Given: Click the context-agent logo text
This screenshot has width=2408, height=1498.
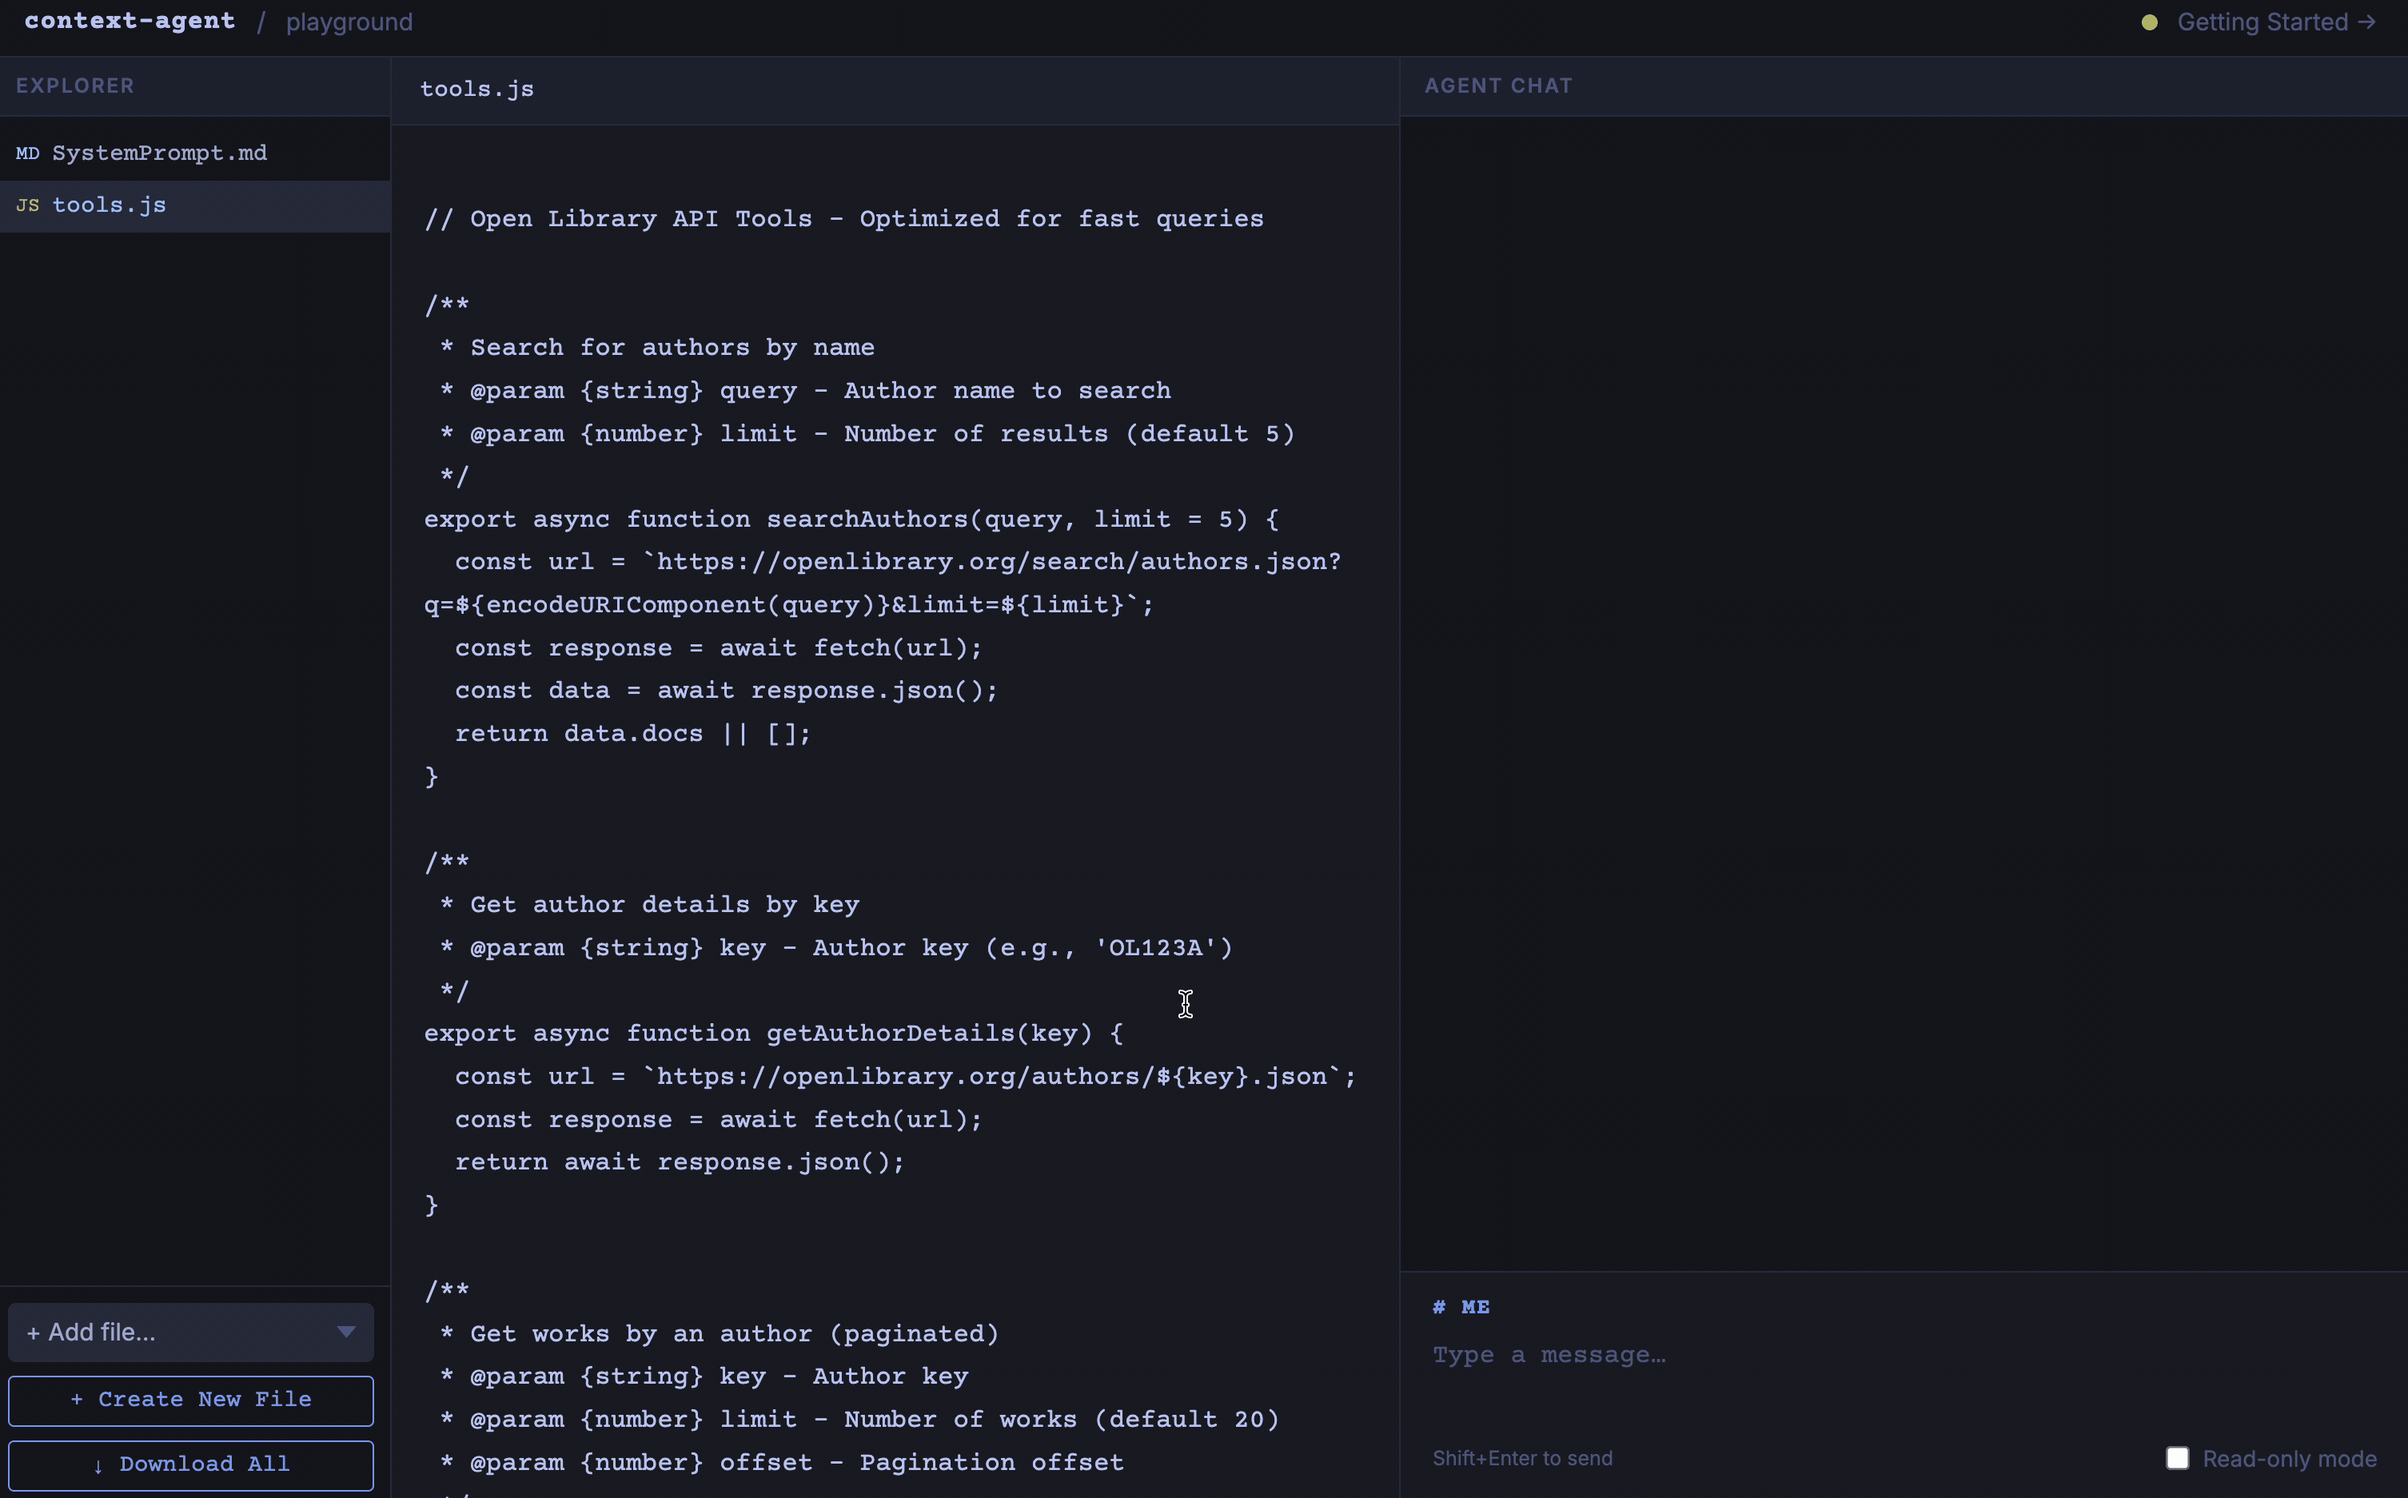Looking at the screenshot, I should (130, 21).
